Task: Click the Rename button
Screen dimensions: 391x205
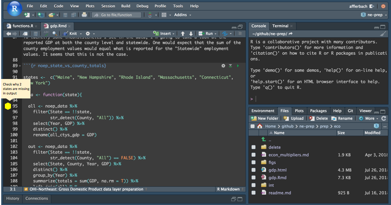Action: point(342,118)
